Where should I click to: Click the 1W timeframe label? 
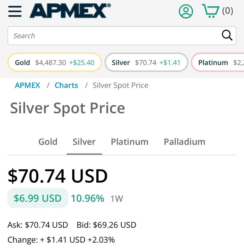click(x=117, y=199)
